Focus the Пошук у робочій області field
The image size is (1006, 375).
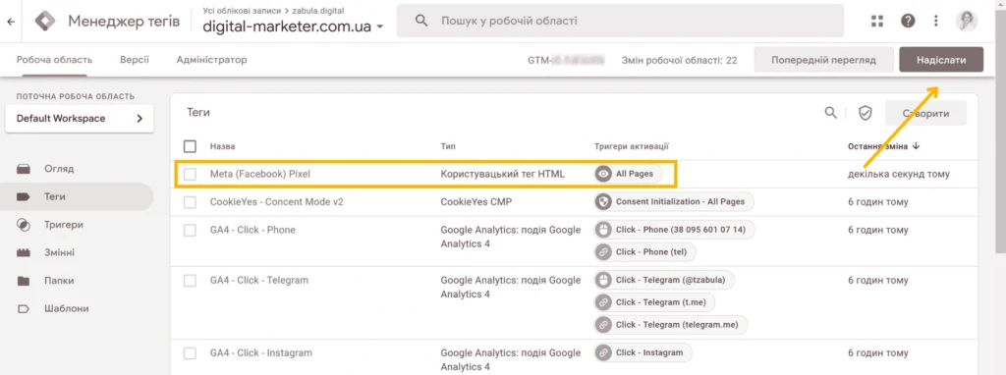pyautogui.click(x=620, y=21)
